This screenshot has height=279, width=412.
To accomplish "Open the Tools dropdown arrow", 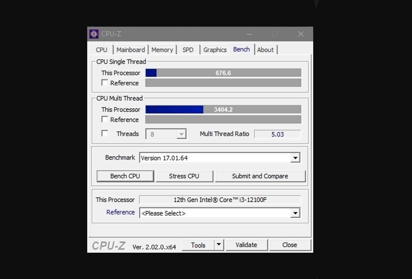I will pyautogui.click(x=219, y=245).
